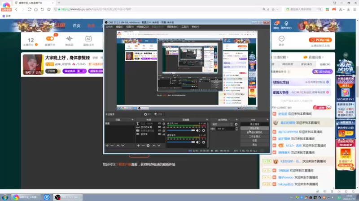Mute the microphone/Aux speaker icon in mixer
Screen dimensions: 359x201
click(198, 130)
